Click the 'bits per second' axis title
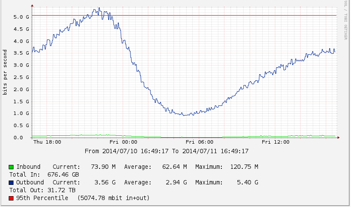 point(5,72)
